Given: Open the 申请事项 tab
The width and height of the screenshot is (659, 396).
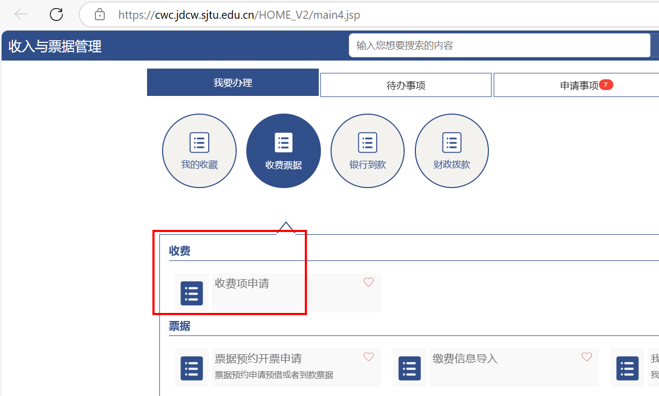Looking at the screenshot, I should (x=579, y=85).
